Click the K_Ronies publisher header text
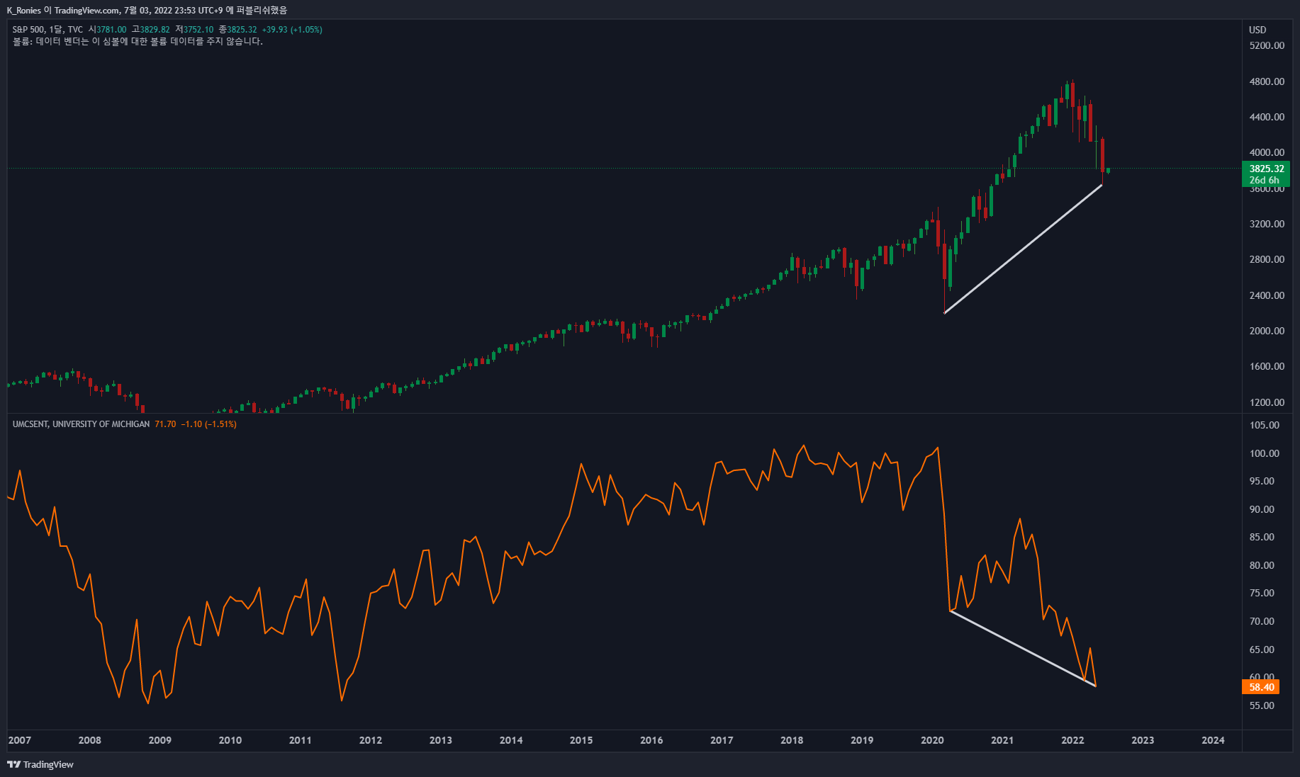Image resolution: width=1300 pixels, height=777 pixels. (147, 10)
